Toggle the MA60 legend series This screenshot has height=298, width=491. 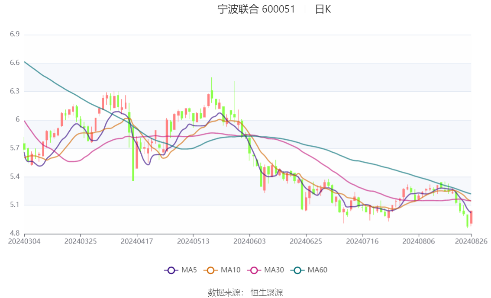pos(309,270)
